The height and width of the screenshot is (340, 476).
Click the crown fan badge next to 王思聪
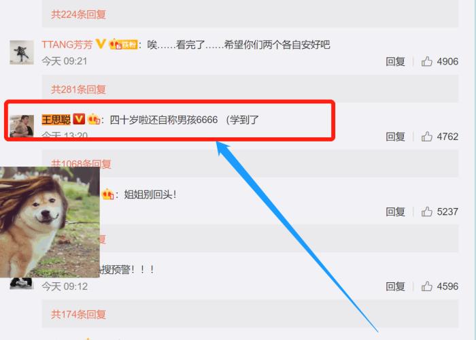pyautogui.click(x=94, y=119)
